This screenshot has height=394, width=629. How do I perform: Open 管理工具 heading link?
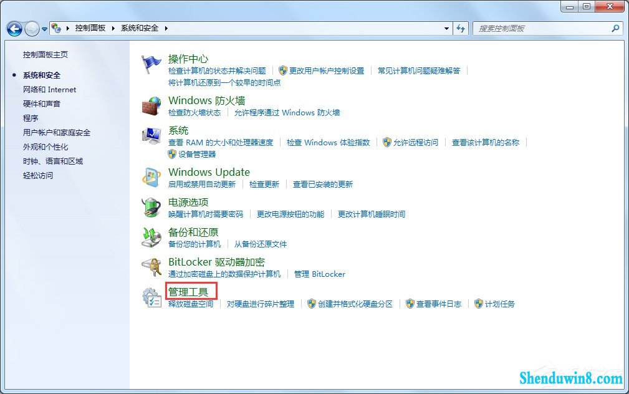(188, 292)
